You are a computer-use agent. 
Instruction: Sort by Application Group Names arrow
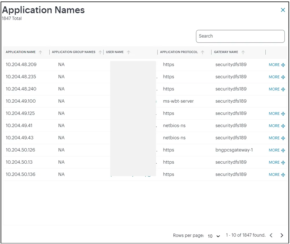(x=100, y=52)
